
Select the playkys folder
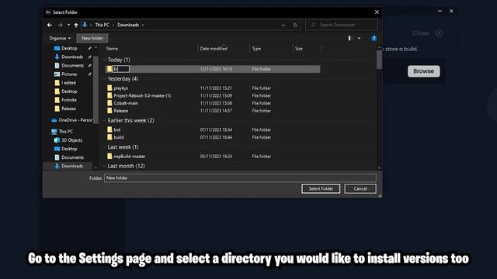coord(121,88)
